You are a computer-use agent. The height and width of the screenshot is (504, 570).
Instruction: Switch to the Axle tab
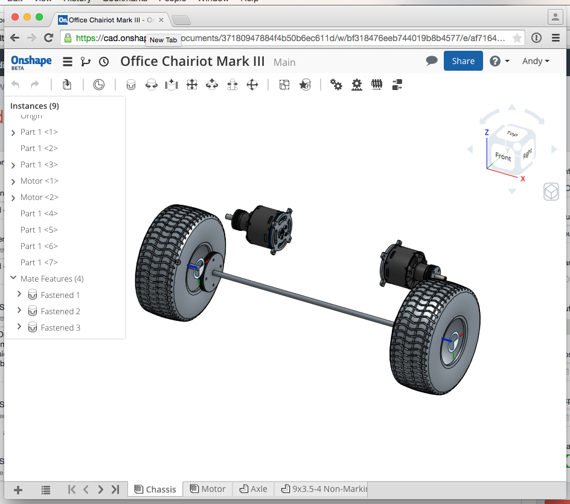[x=254, y=489]
